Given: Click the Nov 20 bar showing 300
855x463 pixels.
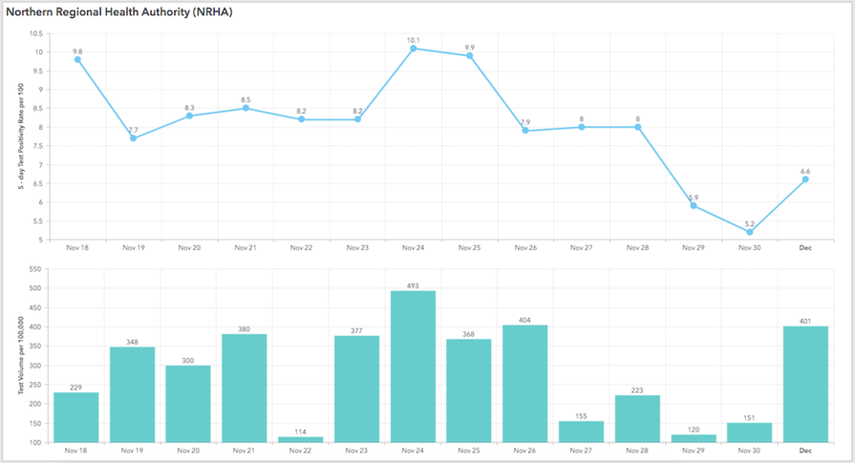Looking at the screenshot, I should pyautogui.click(x=188, y=403).
